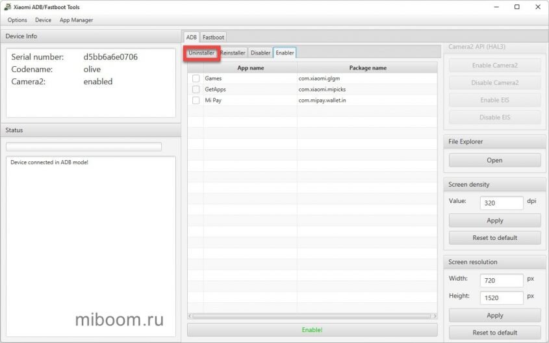Focus the dpi value field

point(502,203)
